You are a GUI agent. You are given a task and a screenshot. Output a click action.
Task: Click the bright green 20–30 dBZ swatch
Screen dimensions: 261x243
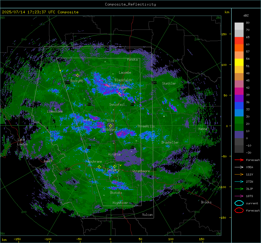(x=239, y=120)
